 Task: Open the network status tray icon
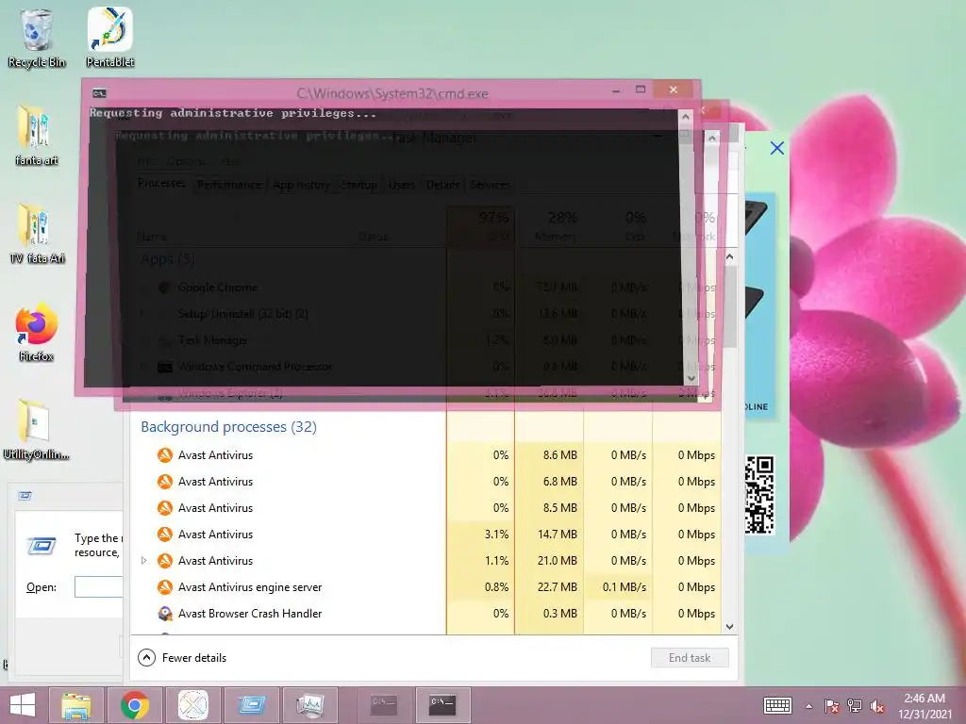tap(855, 706)
